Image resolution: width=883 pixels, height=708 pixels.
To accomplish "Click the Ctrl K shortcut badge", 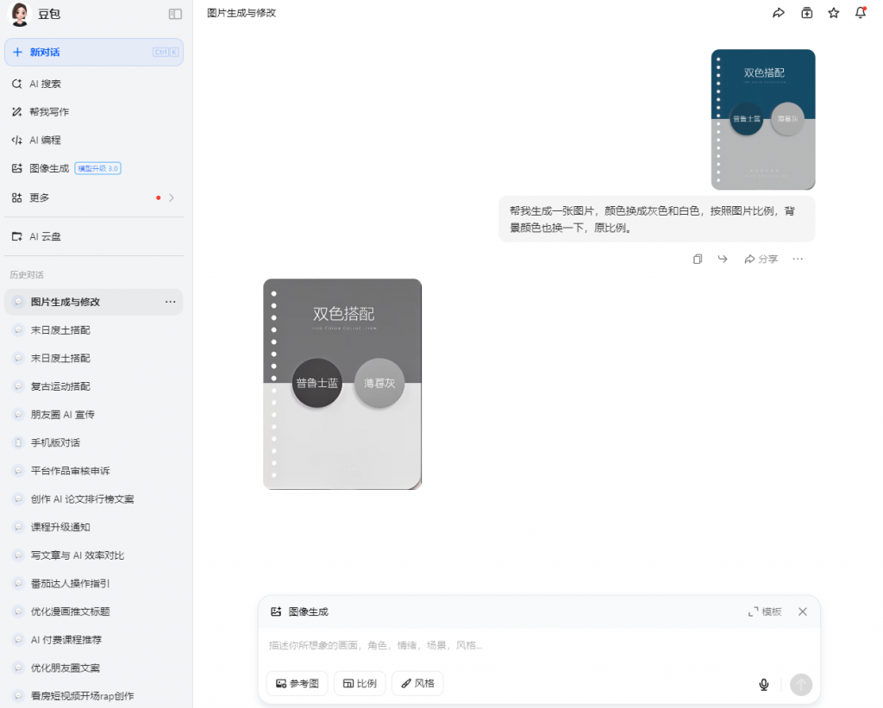I will point(166,53).
